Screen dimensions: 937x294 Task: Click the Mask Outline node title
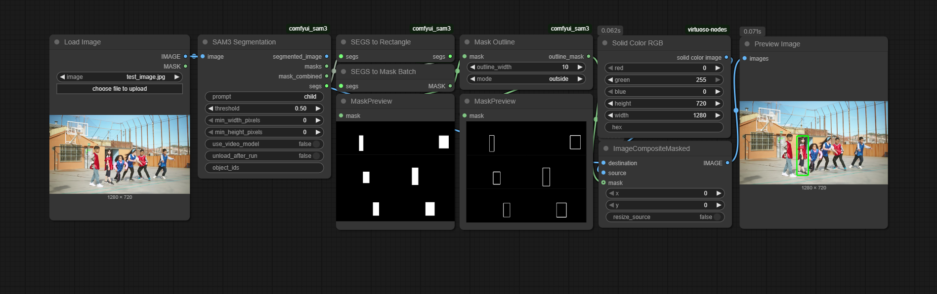[x=494, y=42]
